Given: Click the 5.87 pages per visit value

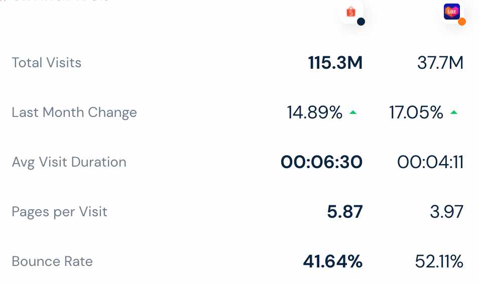Looking at the screenshot, I should point(345,212).
